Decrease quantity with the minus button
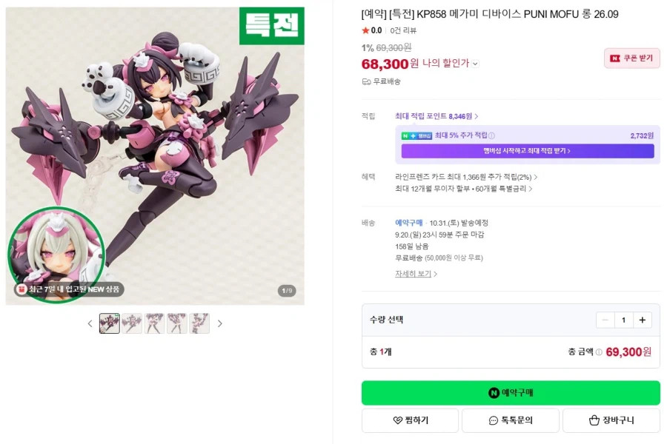The image size is (667, 444). [605, 320]
